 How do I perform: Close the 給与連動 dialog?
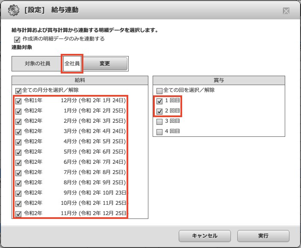(286, 11)
